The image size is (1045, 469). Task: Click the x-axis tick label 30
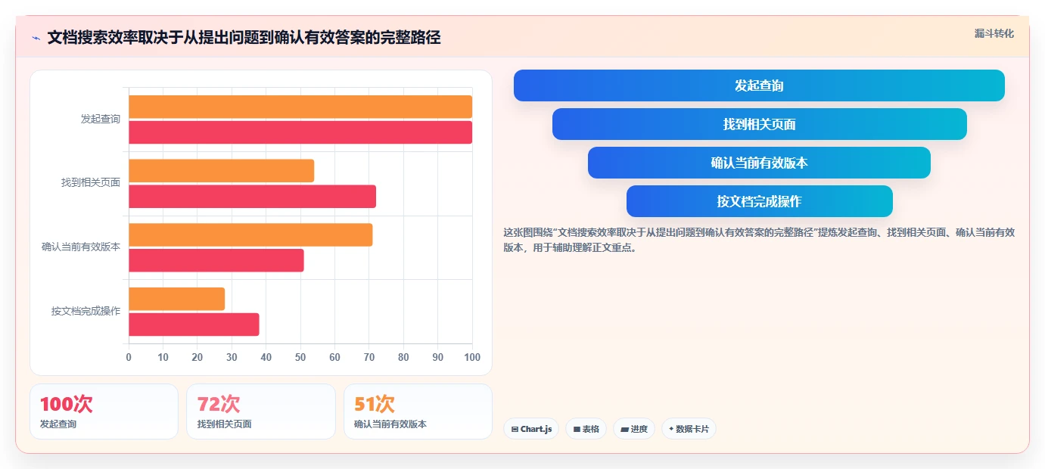tap(232, 357)
